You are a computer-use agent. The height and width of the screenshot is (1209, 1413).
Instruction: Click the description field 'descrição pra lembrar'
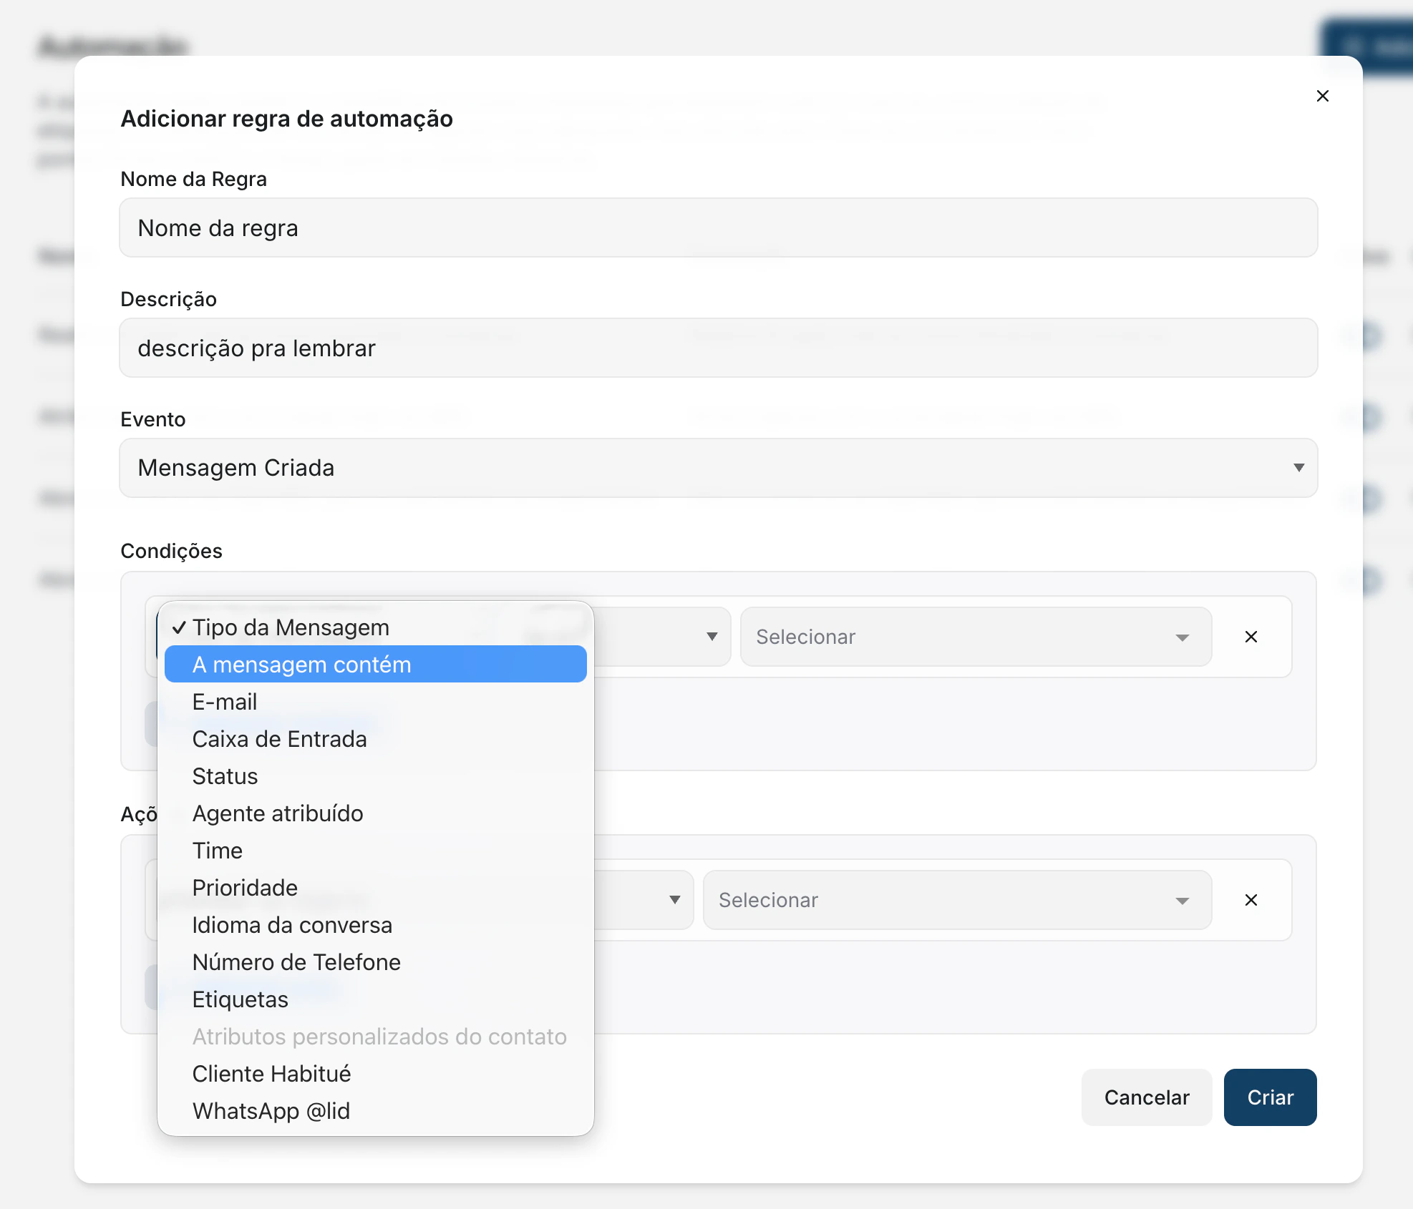718,348
